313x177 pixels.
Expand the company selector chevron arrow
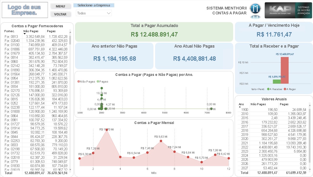point(109,13)
